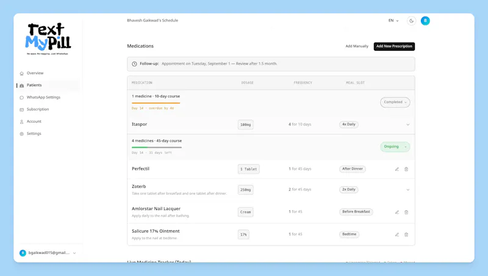Click Amlorstar Nail Lacquer name
Image resolution: width=488 pixels, height=276 pixels.
pyautogui.click(x=156, y=209)
